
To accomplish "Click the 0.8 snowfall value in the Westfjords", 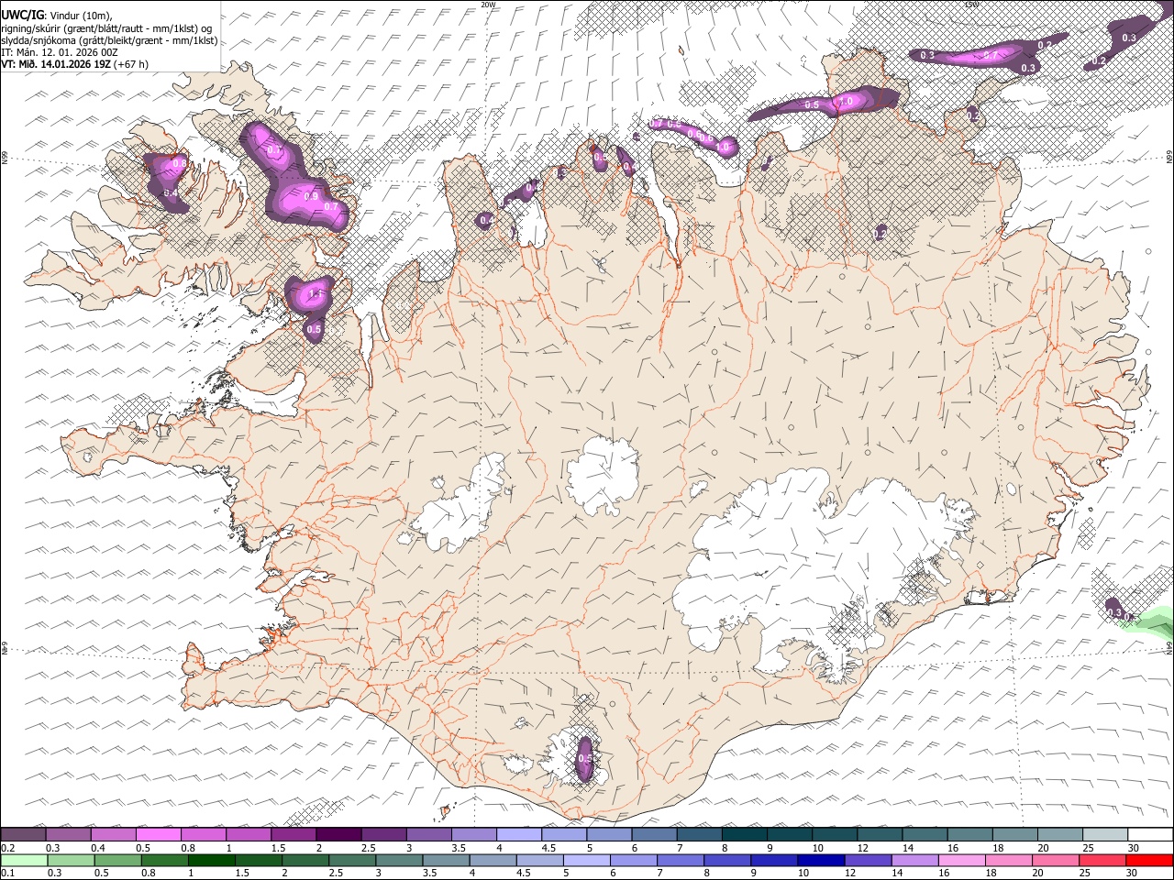I will click(180, 165).
